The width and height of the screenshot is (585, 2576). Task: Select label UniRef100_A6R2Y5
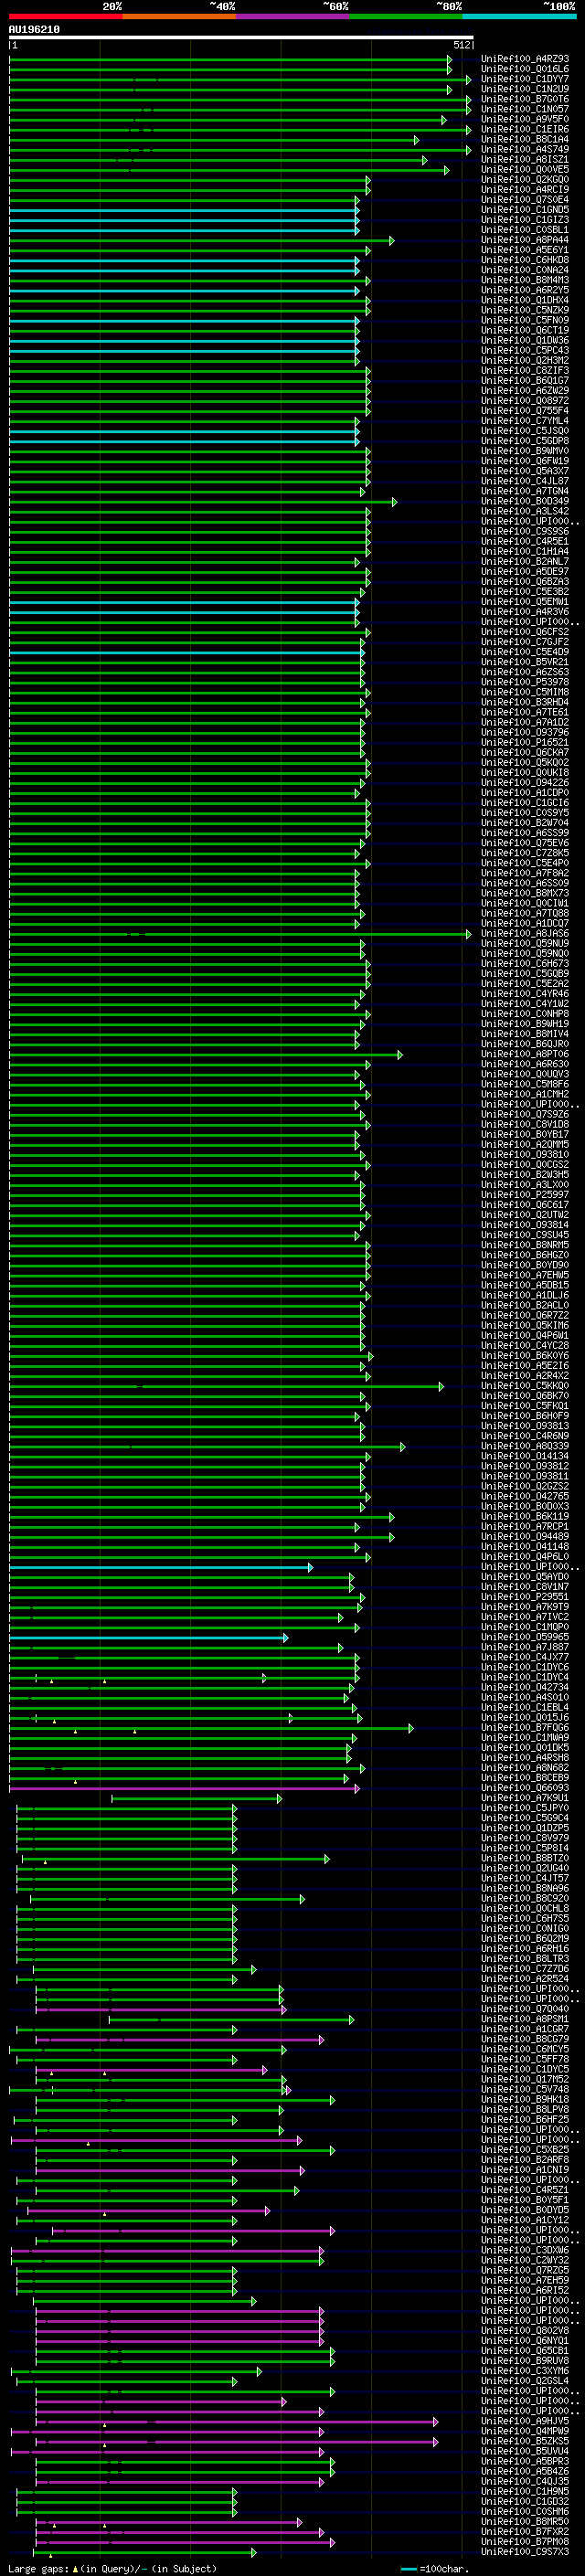525,290
